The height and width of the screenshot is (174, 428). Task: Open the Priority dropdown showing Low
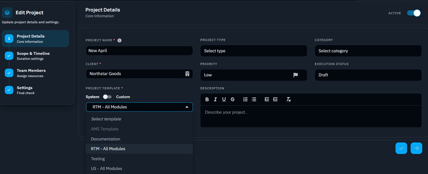click(x=254, y=75)
